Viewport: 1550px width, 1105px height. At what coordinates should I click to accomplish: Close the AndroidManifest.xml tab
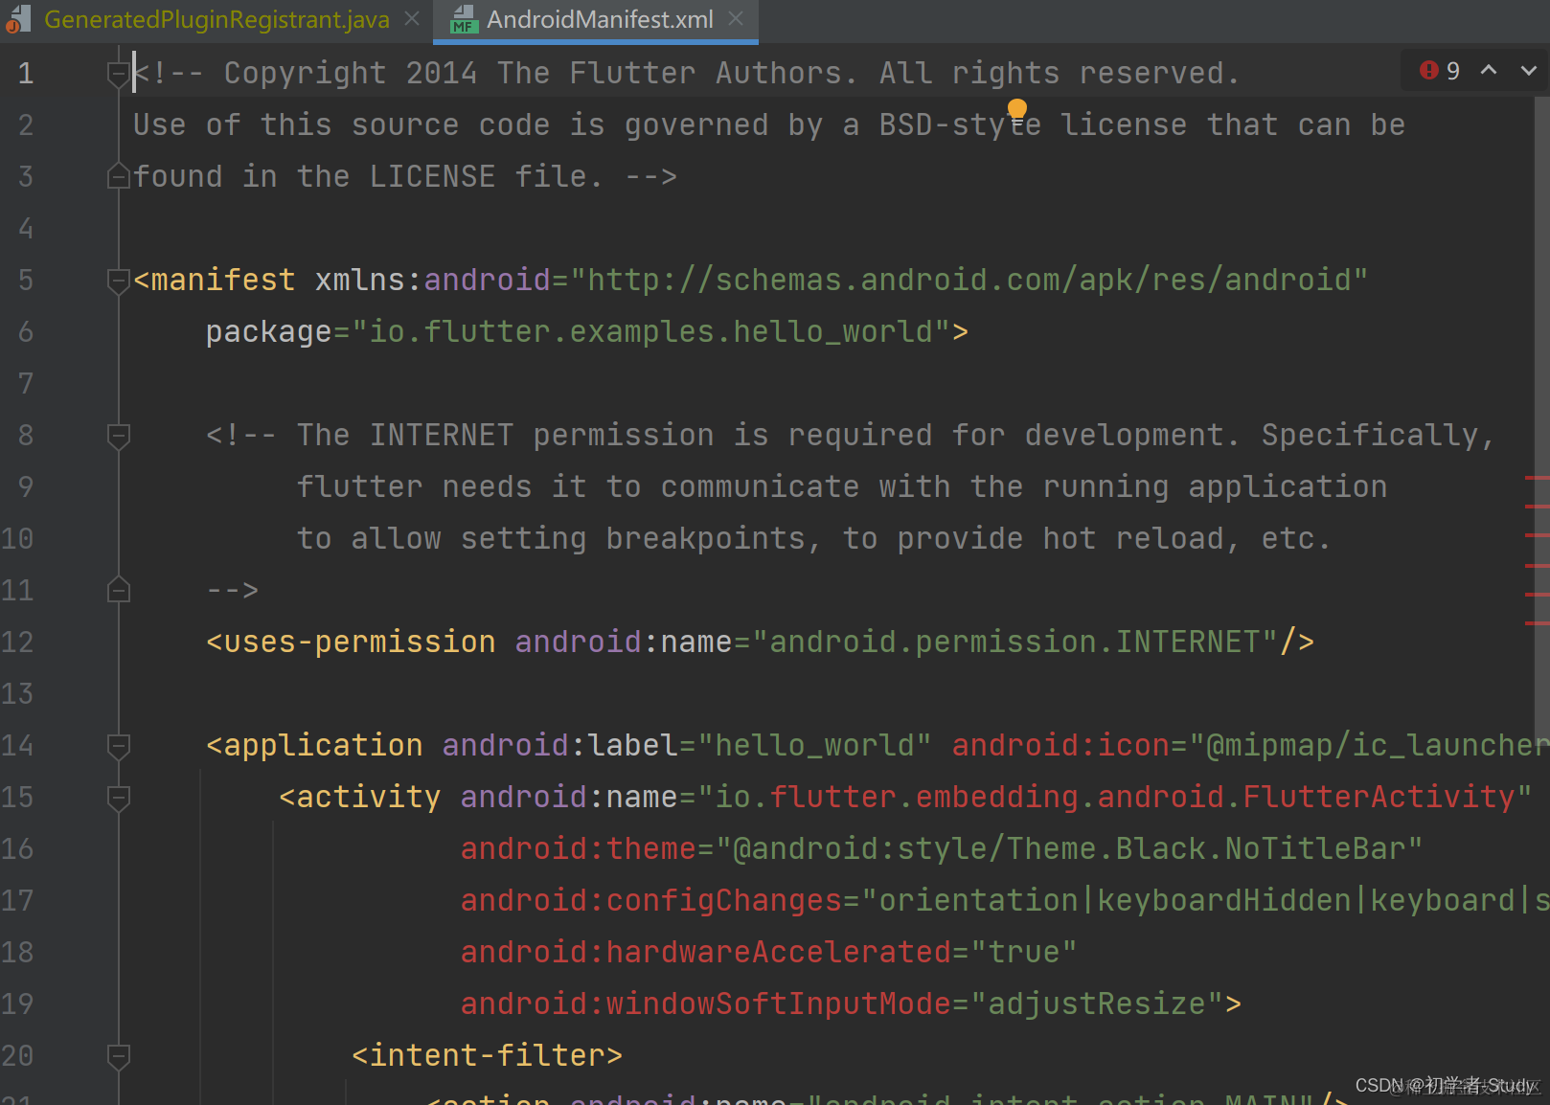coord(736,19)
